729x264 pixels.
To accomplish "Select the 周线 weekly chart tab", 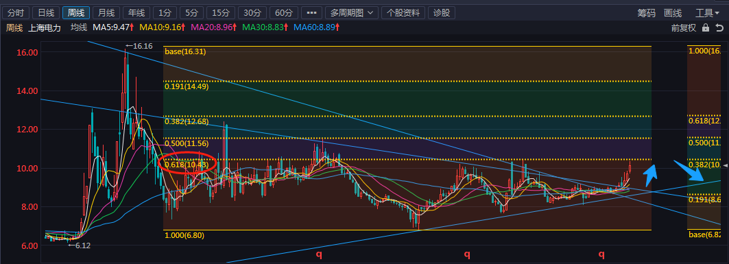I will pos(76,12).
